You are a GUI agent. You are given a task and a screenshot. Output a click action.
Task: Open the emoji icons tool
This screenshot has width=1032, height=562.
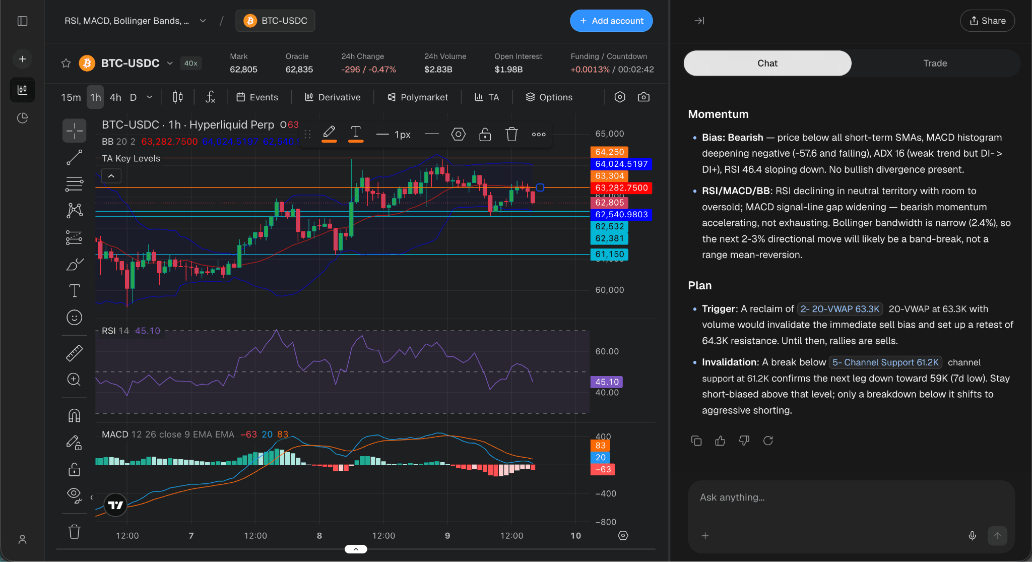75,318
